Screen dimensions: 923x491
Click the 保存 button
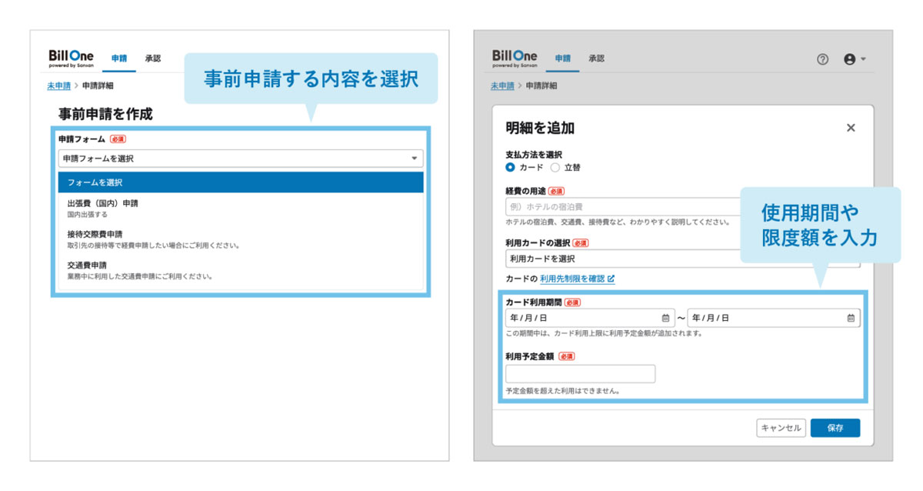[835, 427]
